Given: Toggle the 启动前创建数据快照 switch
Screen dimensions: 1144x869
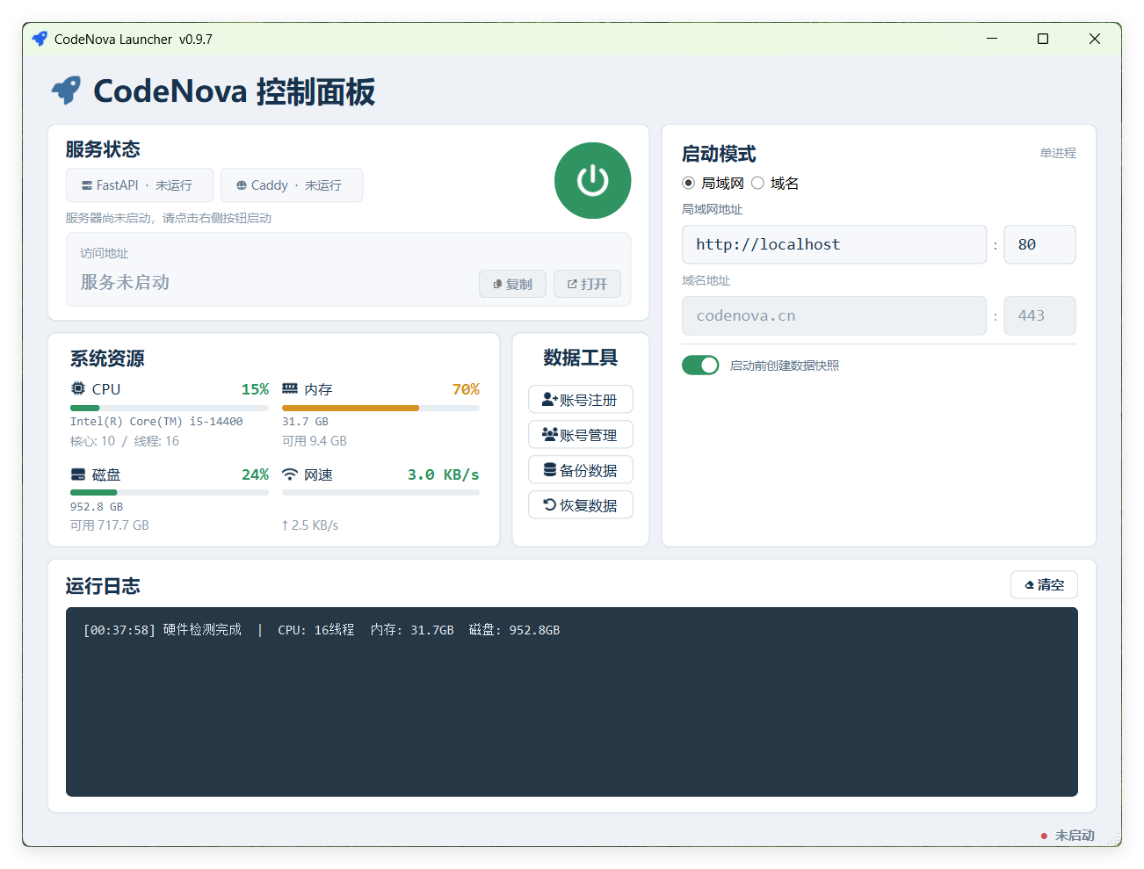Looking at the screenshot, I should coord(700,365).
